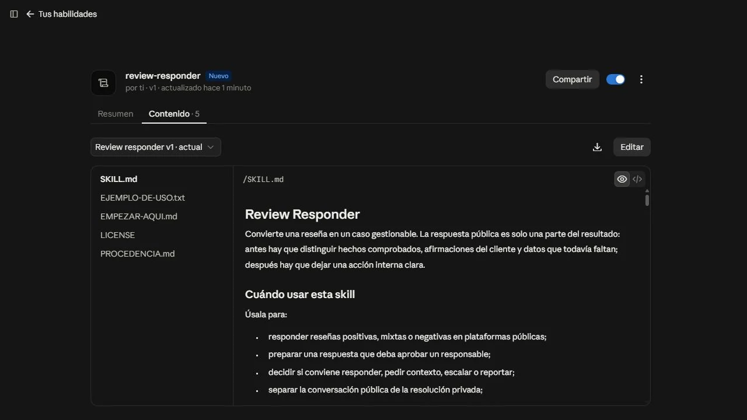Toggle the sidebar panel icon
The height and width of the screenshot is (420, 747).
click(x=14, y=14)
